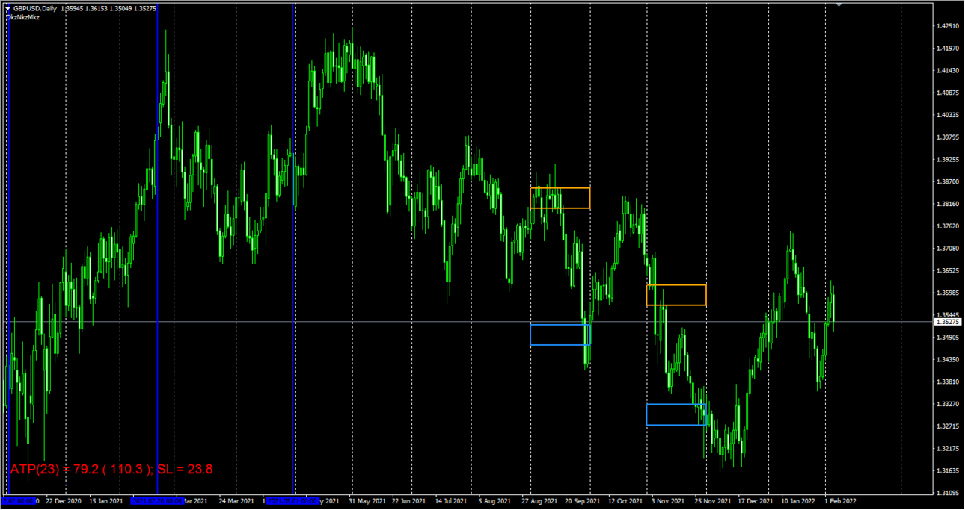The image size is (965, 510).
Task: Click the current price label 1.35275
Action: [949, 322]
